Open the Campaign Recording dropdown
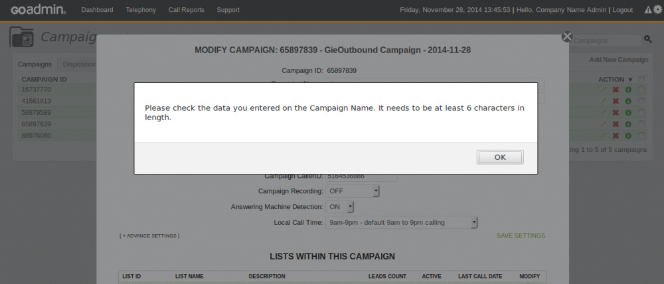Image resolution: width=664 pixels, height=284 pixels. pos(353,191)
